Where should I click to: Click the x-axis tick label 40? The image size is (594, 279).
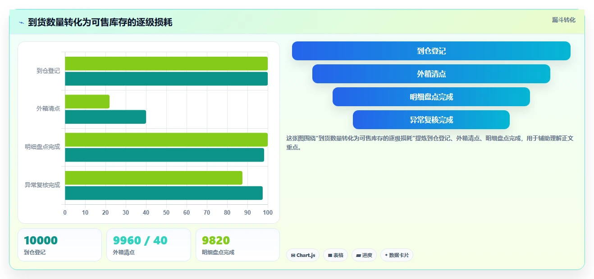[146, 212]
